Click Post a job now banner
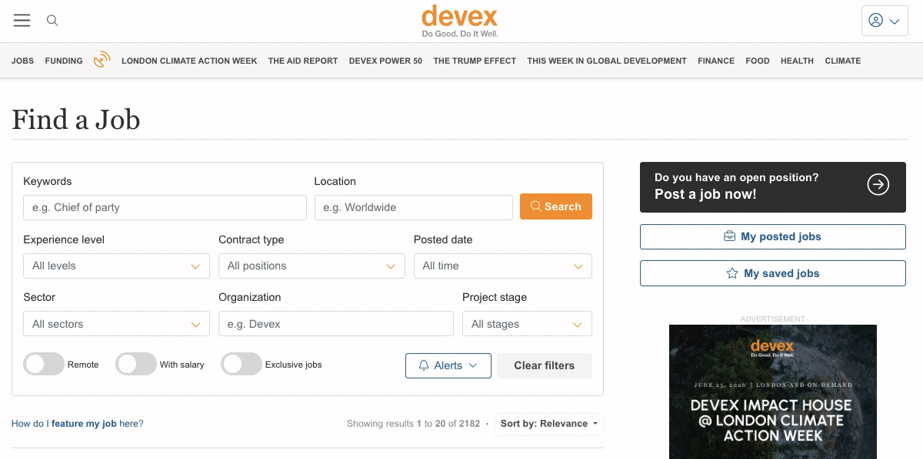Screen dimensions: 923x459 click(x=773, y=187)
